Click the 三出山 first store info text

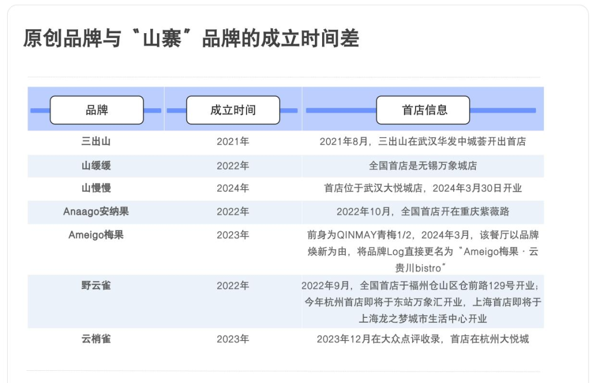pos(423,141)
